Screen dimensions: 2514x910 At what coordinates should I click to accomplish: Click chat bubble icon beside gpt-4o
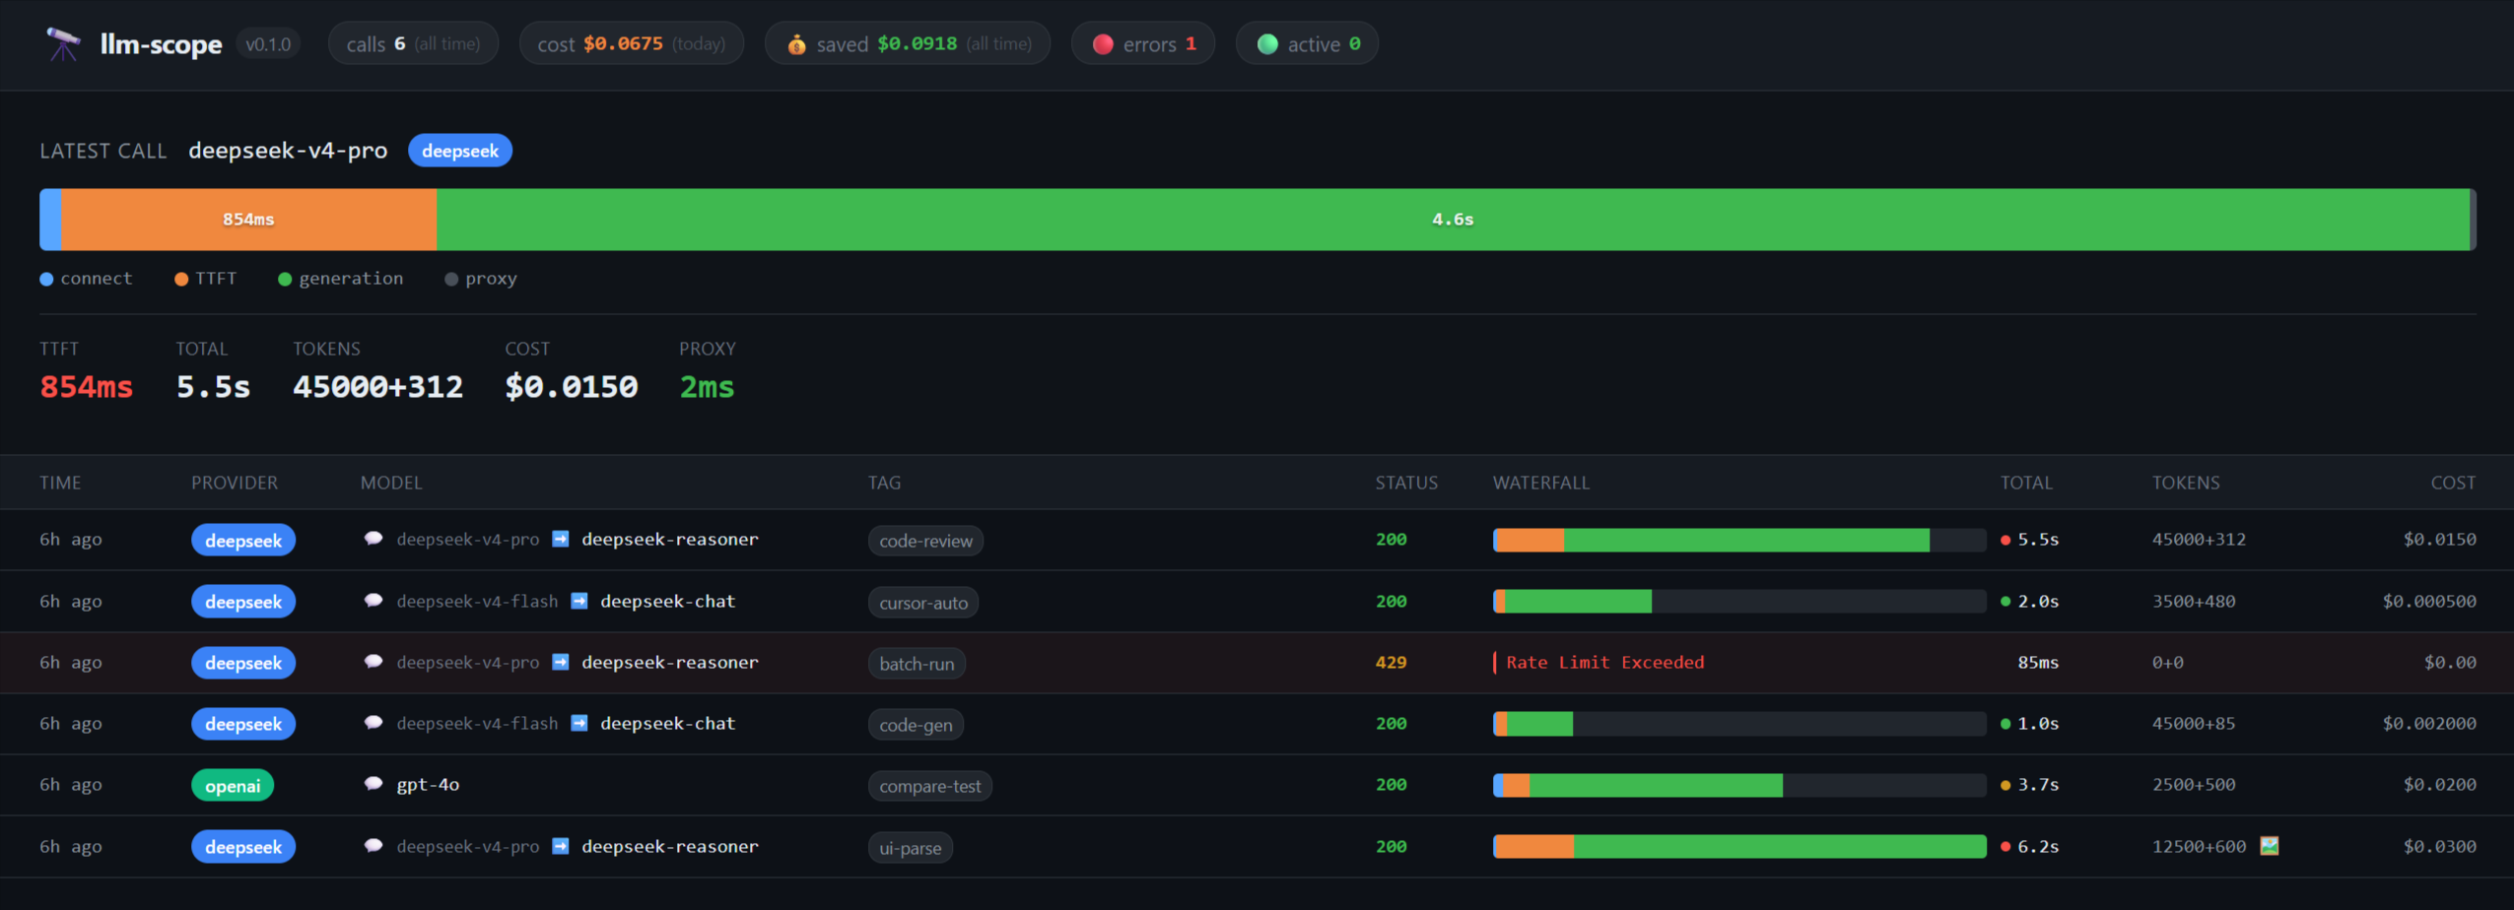click(x=374, y=784)
